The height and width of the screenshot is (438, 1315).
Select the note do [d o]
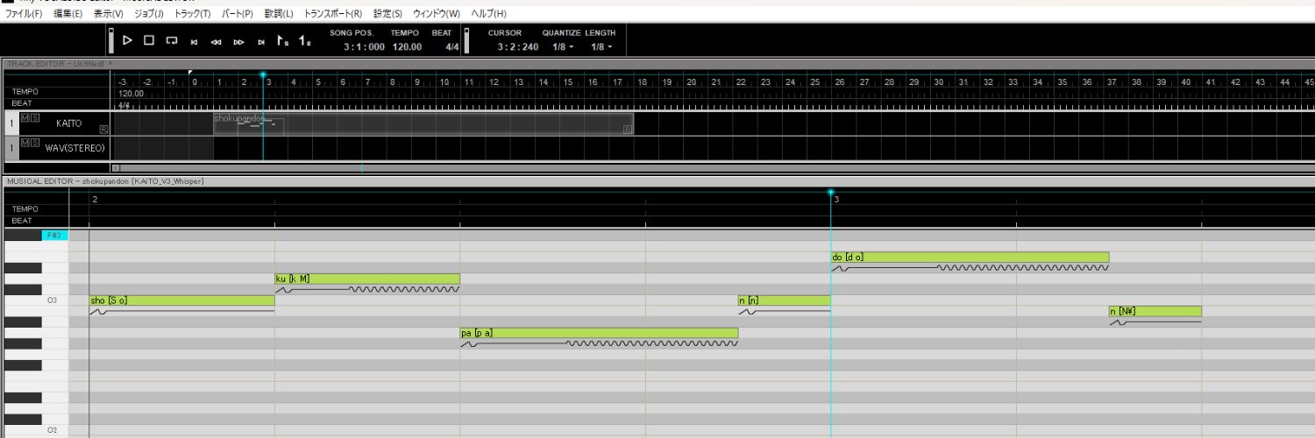coord(970,257)
